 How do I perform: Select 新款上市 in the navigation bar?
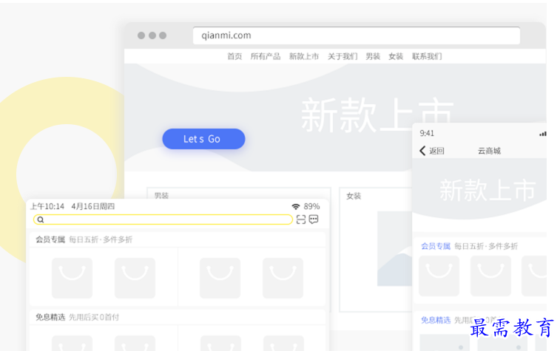pos(304,56)
